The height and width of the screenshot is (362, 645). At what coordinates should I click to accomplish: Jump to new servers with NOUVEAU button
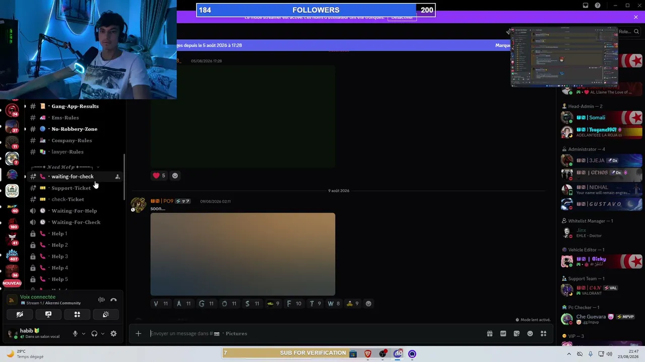click(x=12, y=284)
